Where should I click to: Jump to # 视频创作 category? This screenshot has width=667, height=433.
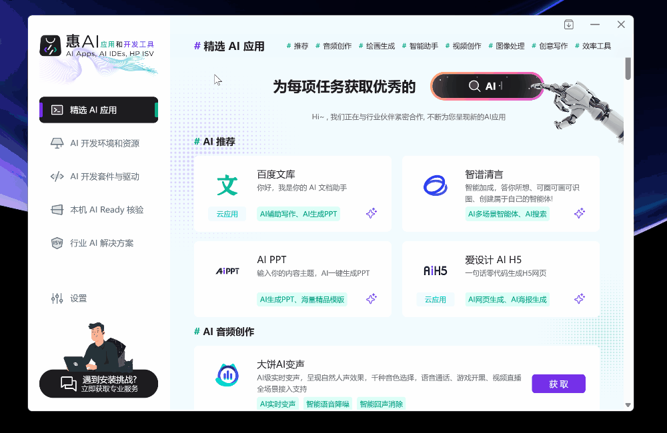[464, 46]
